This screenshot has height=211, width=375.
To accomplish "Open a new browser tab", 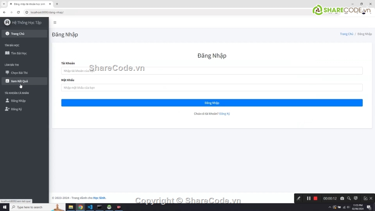I will [57, 4].
